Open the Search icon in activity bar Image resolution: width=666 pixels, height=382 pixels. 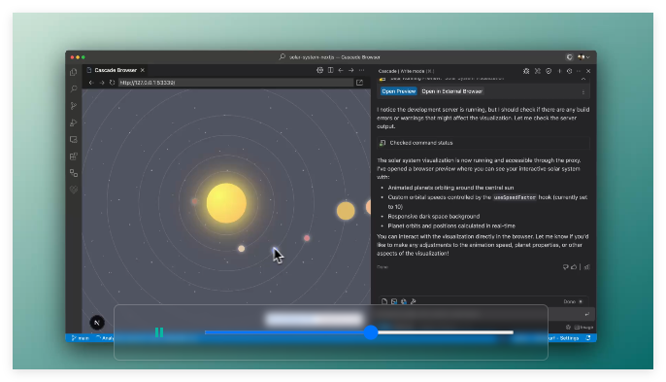coord(74,88)
